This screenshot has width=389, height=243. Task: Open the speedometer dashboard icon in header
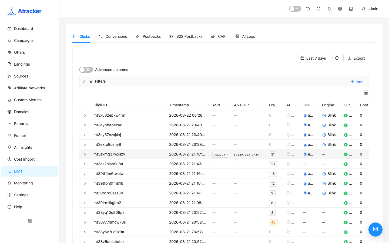pyautogui.click(x=308, y=9)
